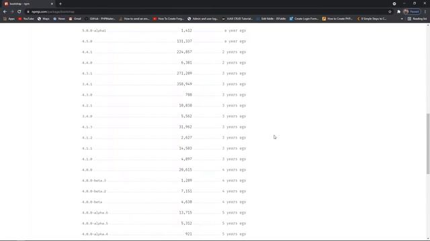Click download count 131,337
This screenshot has height=241, width=430.
pyautogui.click(x=184, y=42)
